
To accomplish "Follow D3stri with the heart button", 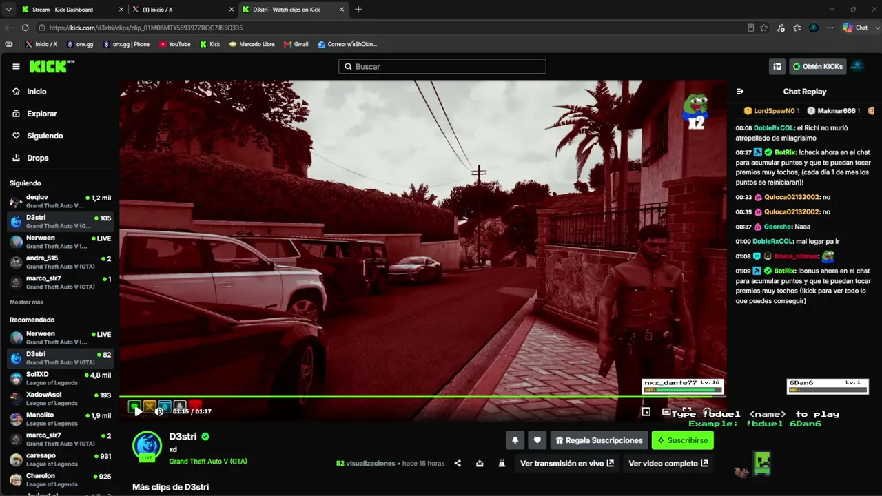I will [537, 440].
